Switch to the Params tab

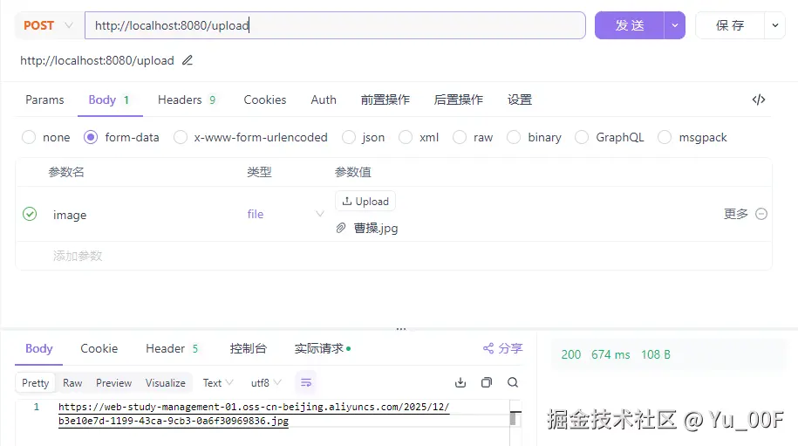(44, 99)
